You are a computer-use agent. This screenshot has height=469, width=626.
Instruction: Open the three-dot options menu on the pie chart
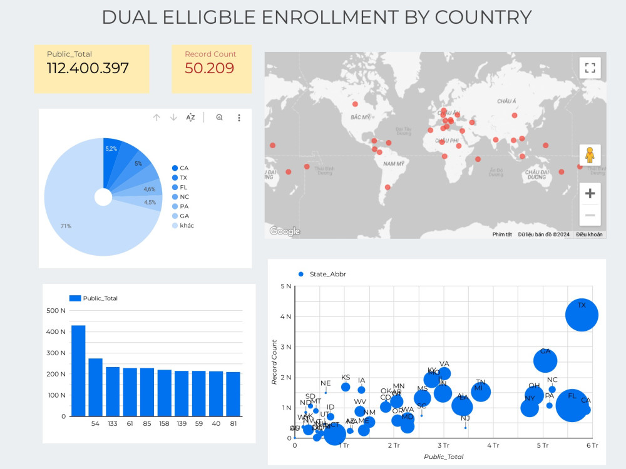click(239, 117)
